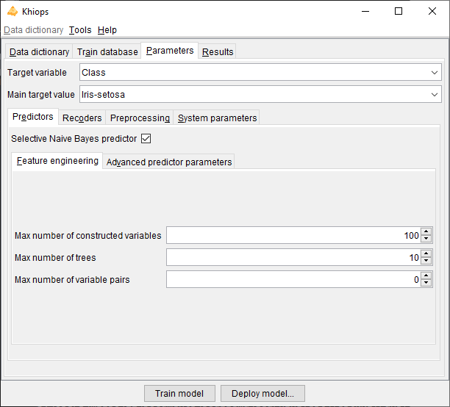Click the Deploy model... button

262,394
